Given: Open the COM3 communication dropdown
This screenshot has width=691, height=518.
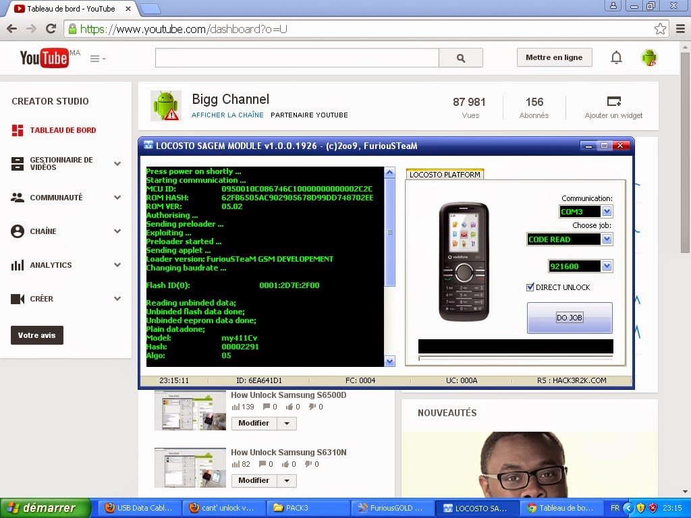Looking at the screenshot, I should [x=607, y=211].
